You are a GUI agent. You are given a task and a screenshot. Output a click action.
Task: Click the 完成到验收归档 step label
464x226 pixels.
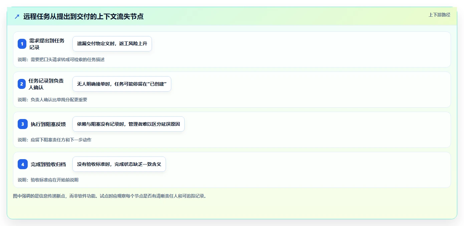pos(48,164)
